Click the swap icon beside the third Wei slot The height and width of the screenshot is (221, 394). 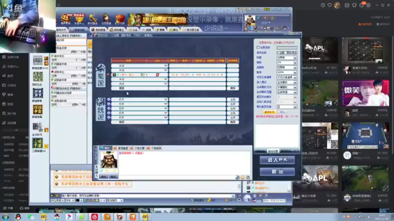109,109
